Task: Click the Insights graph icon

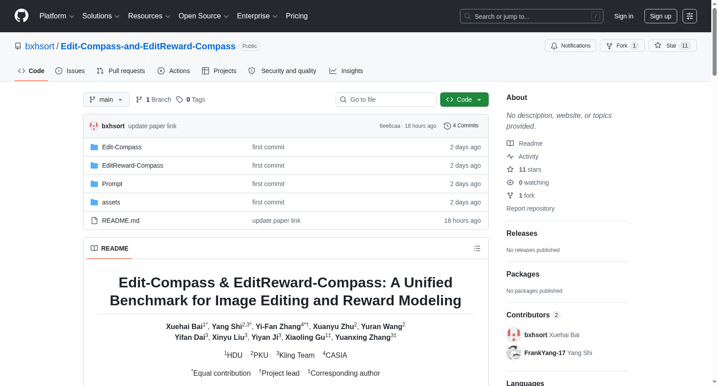Action: coord(333,71)
